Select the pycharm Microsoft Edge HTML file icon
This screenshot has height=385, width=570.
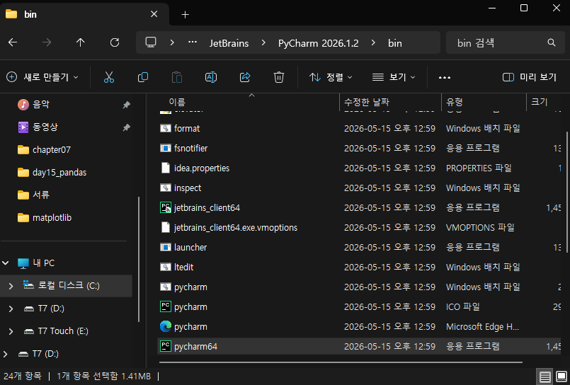(x=166, y=326)
